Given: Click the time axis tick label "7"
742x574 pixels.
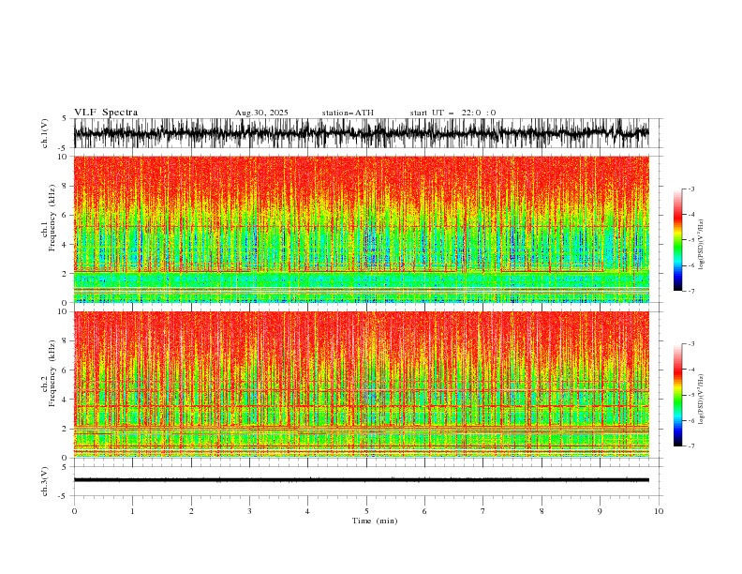Looking at the screenshot, I should click(483, 511).
